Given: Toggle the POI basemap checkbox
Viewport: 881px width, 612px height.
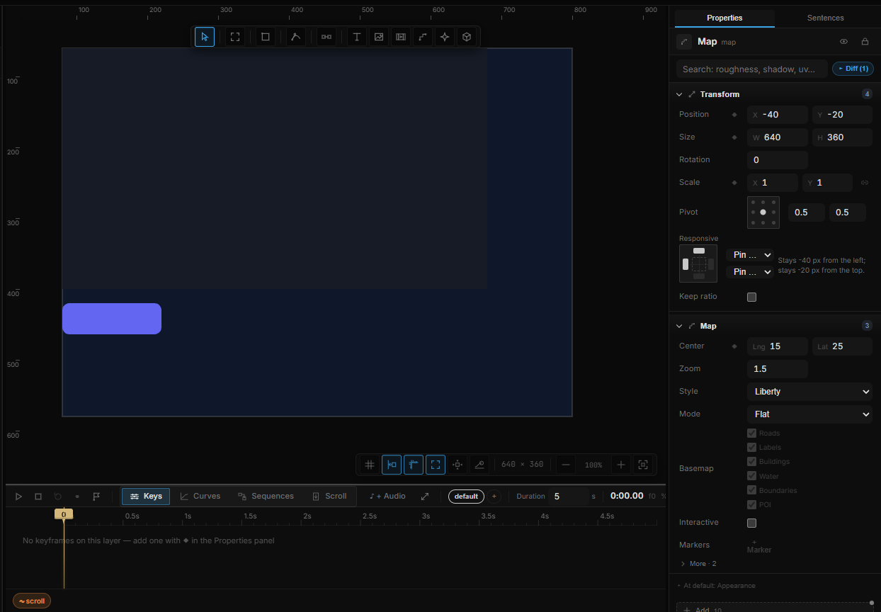Looking at the screenshot, I should pos(752,504).
